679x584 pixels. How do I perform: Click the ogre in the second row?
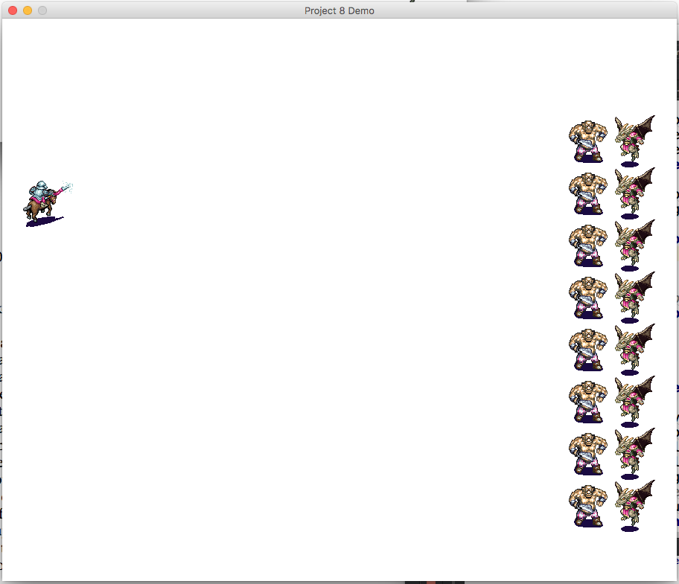click(587, 194)
